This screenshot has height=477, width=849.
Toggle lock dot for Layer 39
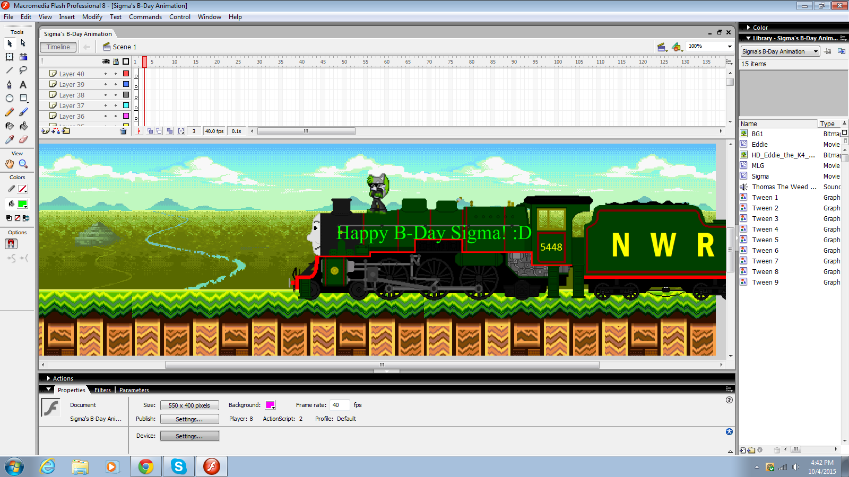(x=116, y=84)
